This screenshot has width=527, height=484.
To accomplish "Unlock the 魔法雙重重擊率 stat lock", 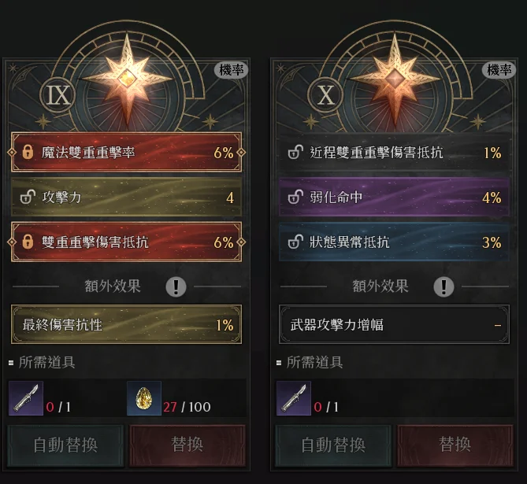I will pos(28,152).
